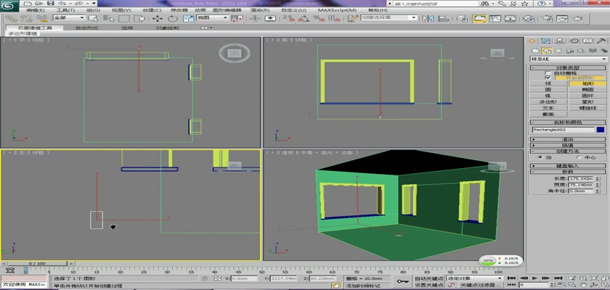
Task: Toggle the Percent Snap icon
Action: pos(319,18)
